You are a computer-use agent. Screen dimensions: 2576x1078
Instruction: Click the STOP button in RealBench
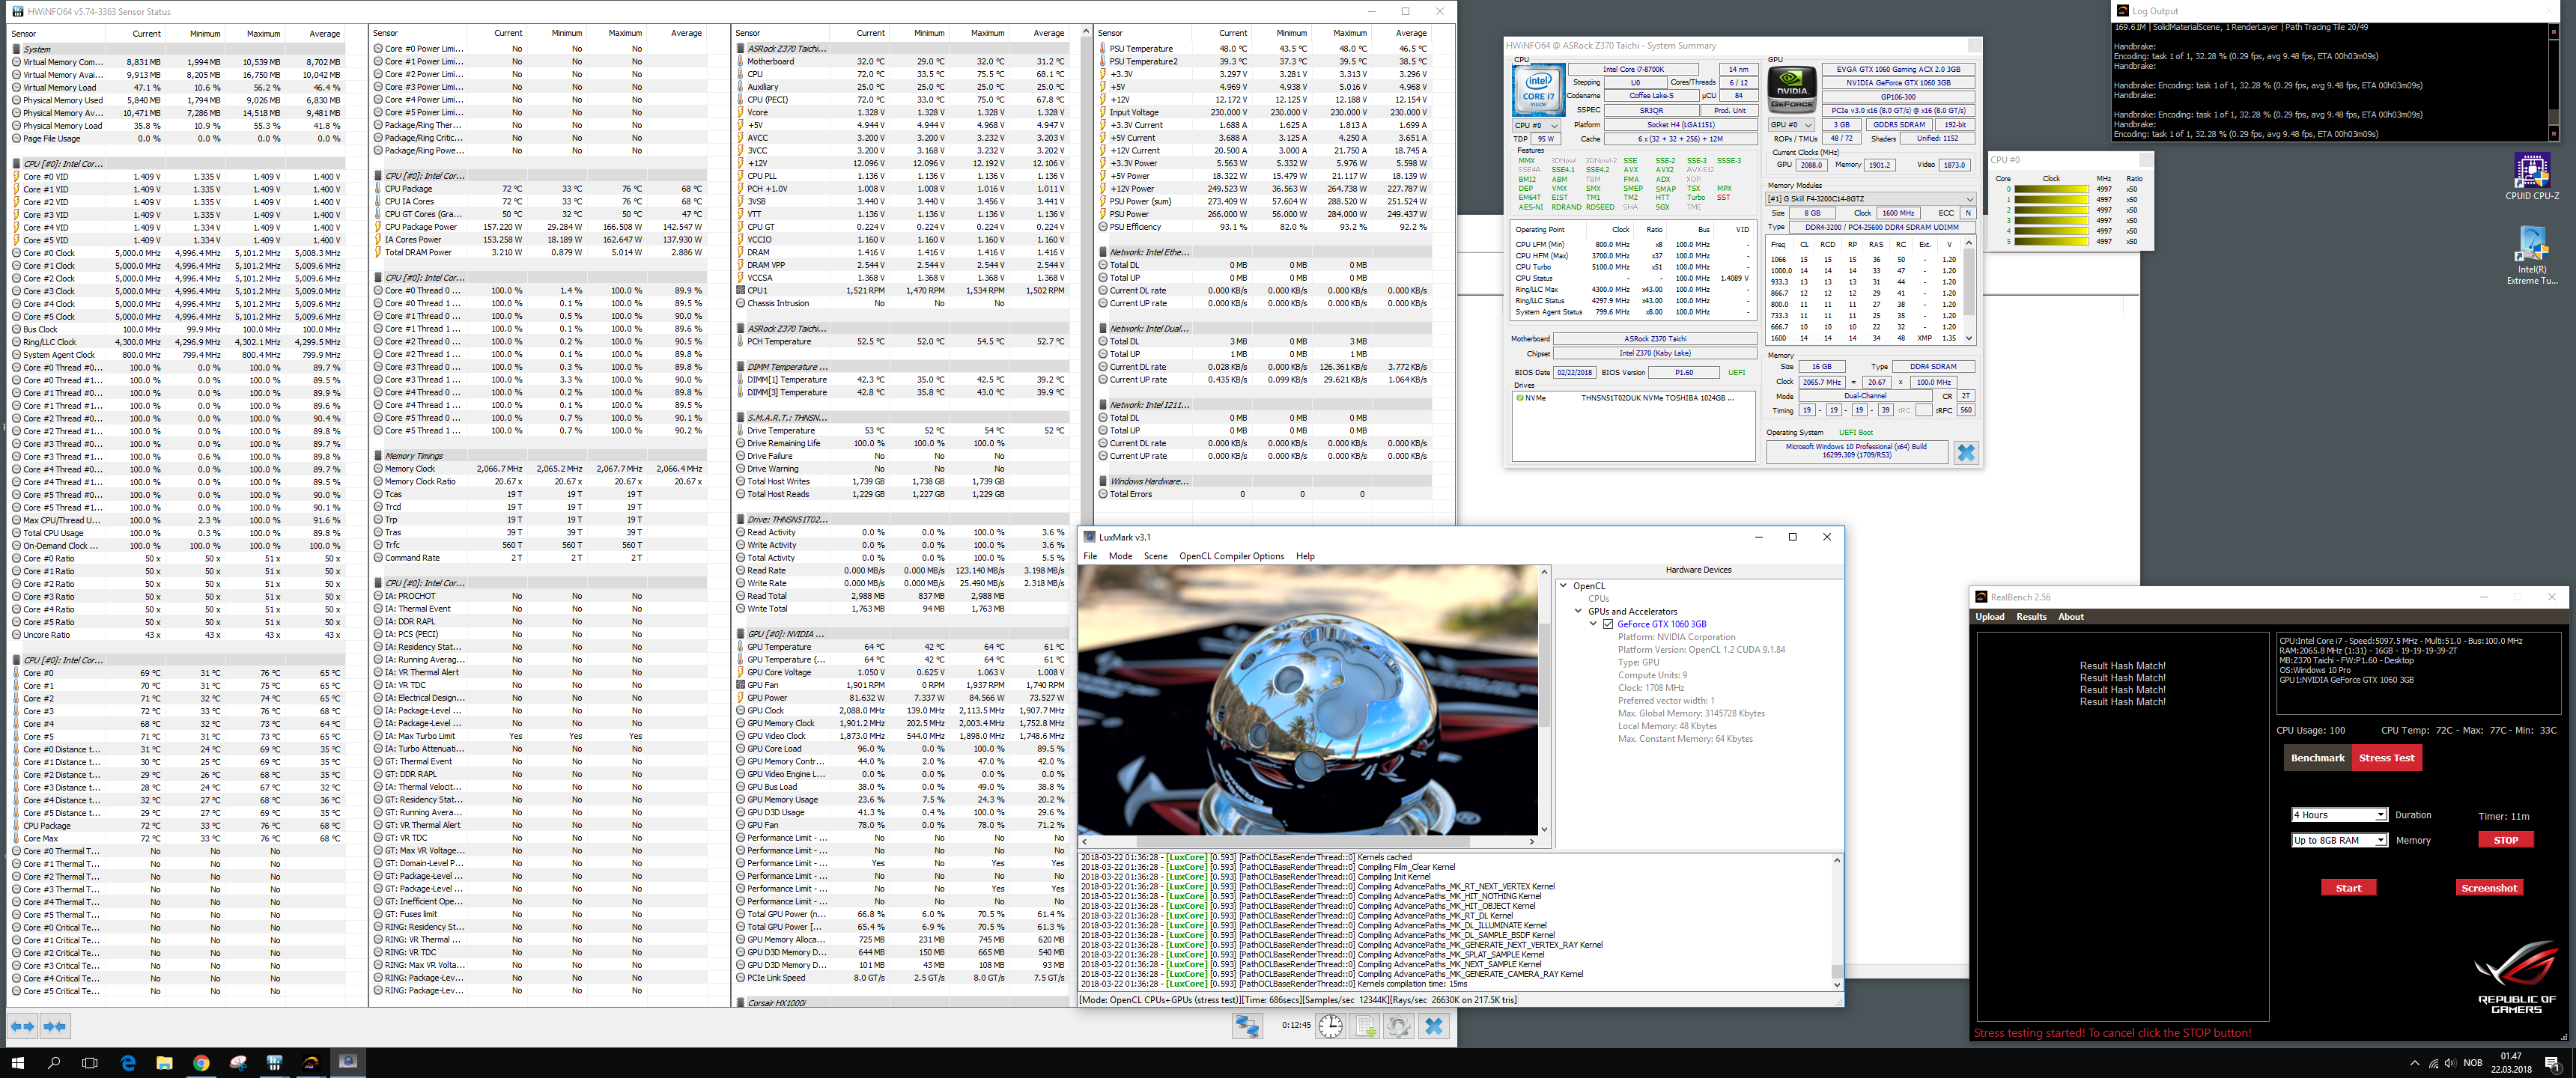pyautogui.click(x=2505, y=840)
